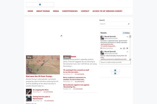
Task: Click the reply arrow icon under Cameron tweet
Action: 121,48
